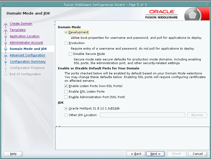Click the Browse button for JDK location
This screenshot has height=159, width=211.
[x=197, y=115]
